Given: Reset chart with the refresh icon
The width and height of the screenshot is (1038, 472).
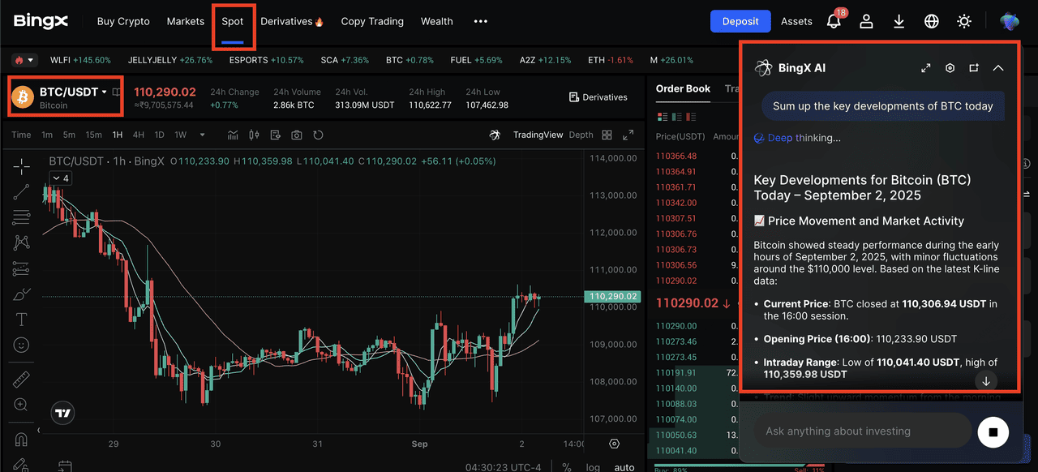Looking at the screenshot, I should [318, 135].
